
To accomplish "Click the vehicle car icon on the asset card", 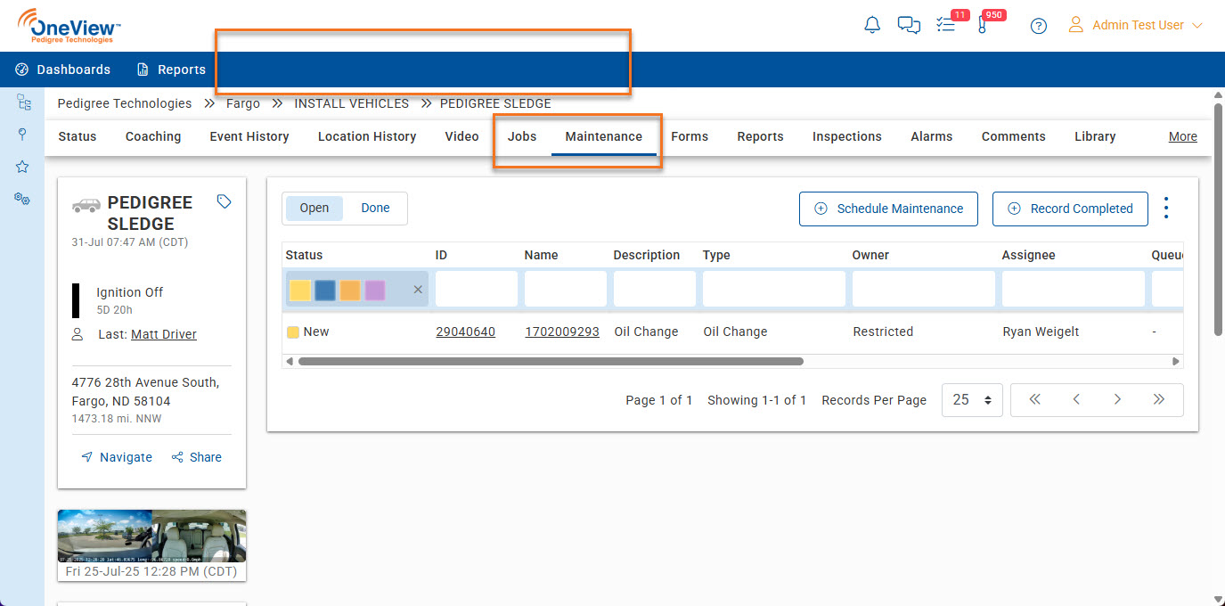I will point(86,204).
